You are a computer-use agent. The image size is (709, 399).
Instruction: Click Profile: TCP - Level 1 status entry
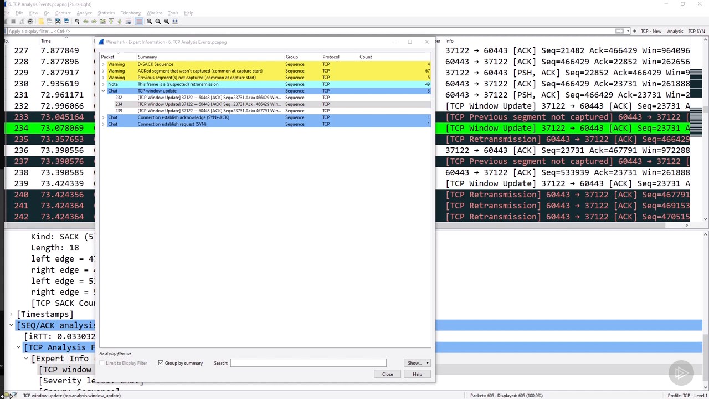[x=687, y=395]
